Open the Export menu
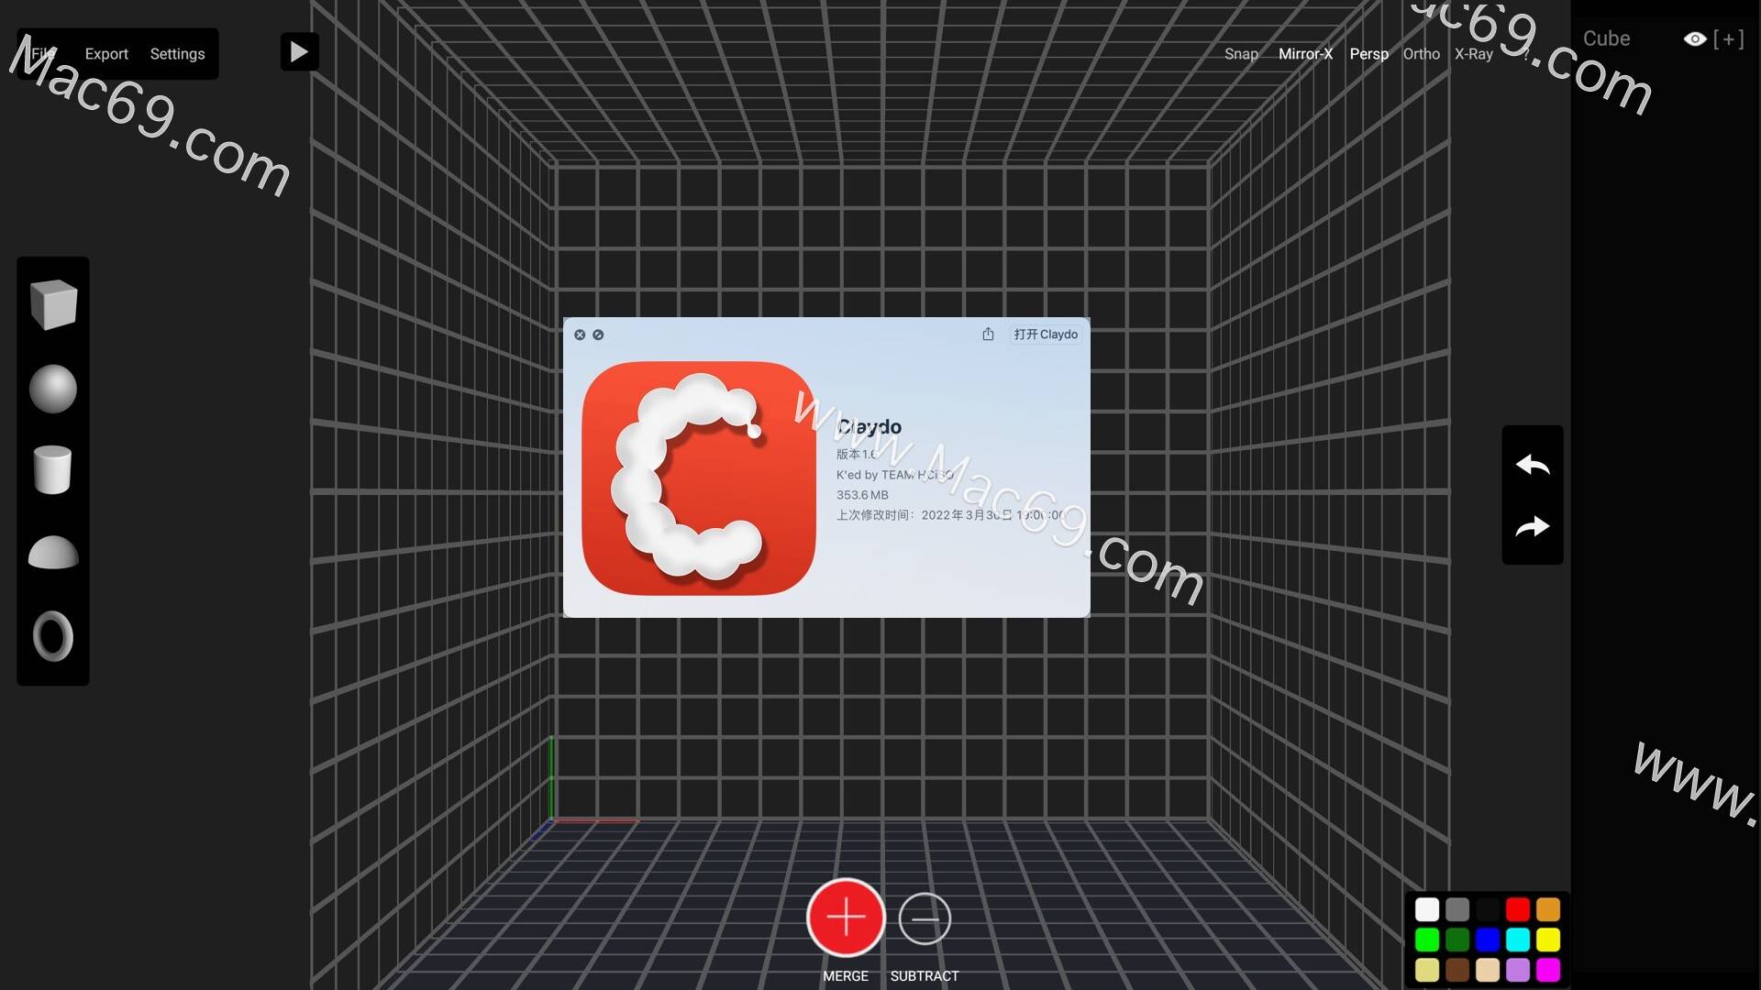This screenshot has height=990, width=1761. (105, 53)
